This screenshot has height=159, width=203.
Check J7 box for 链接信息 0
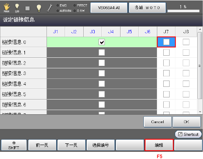coord(166,42)
